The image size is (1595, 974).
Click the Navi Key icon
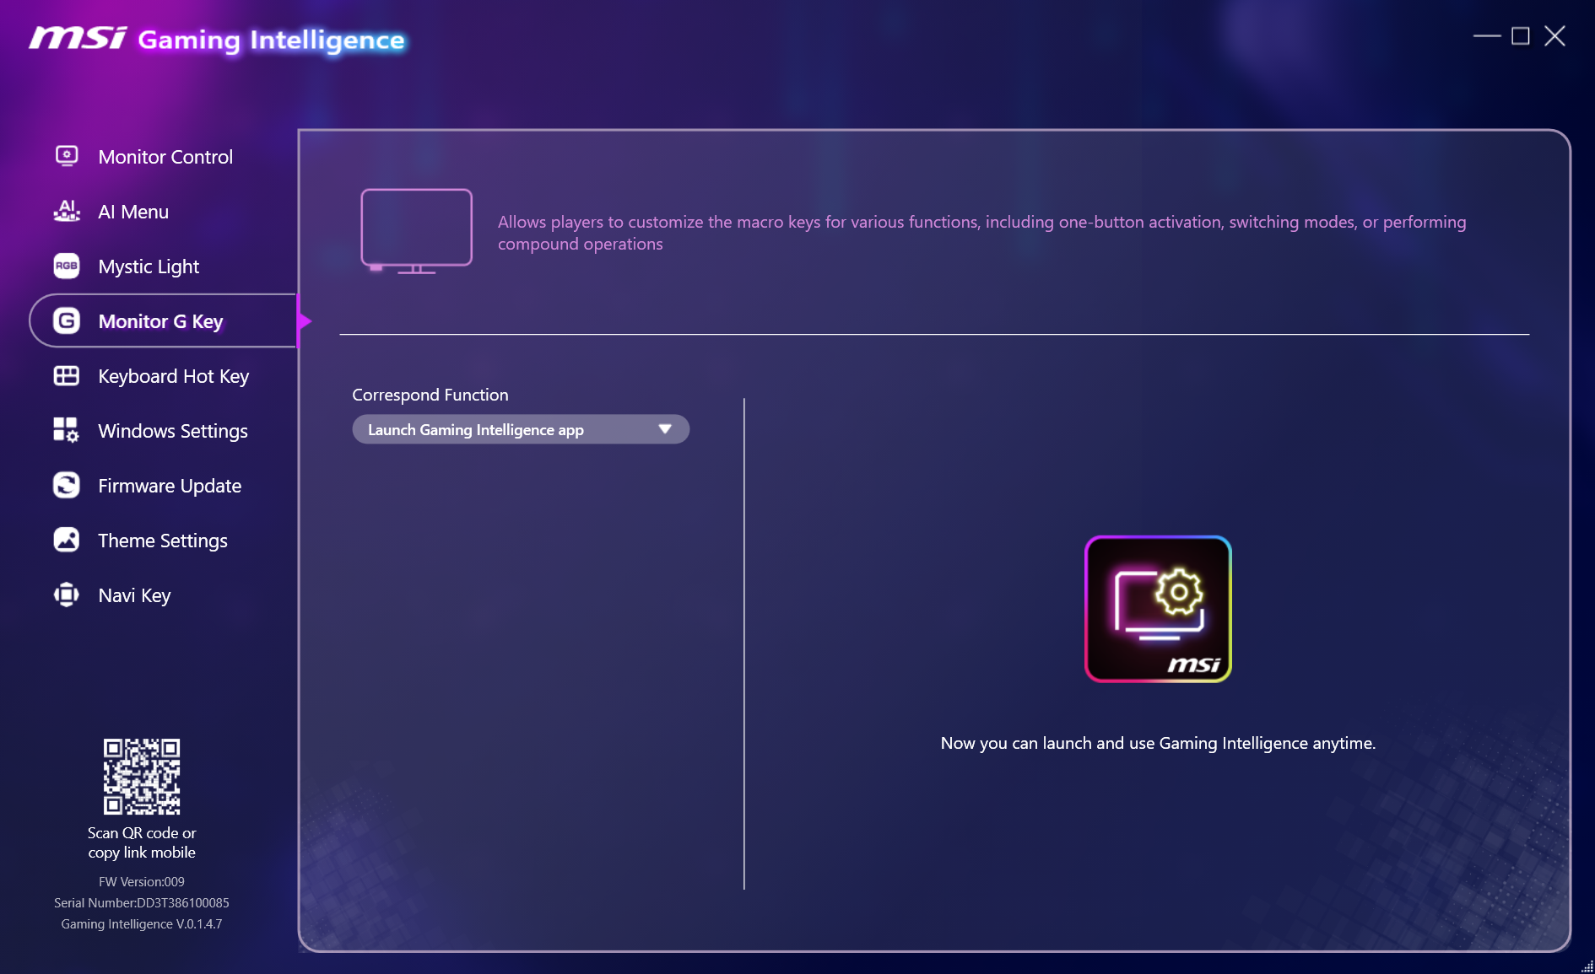tap(67, 595)
